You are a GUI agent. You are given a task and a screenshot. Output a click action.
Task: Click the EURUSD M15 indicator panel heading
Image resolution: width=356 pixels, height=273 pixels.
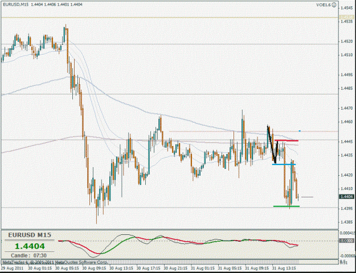point(30,235)
